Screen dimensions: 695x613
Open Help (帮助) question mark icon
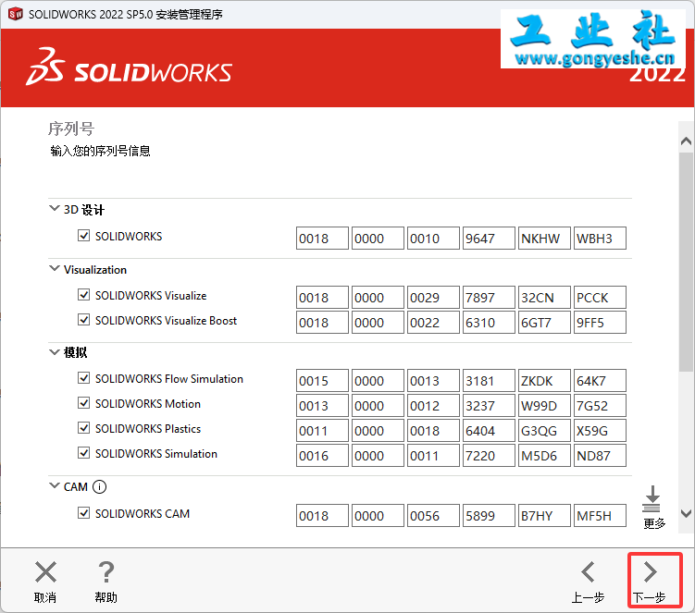pyautogui.click(x=105, y=571)
